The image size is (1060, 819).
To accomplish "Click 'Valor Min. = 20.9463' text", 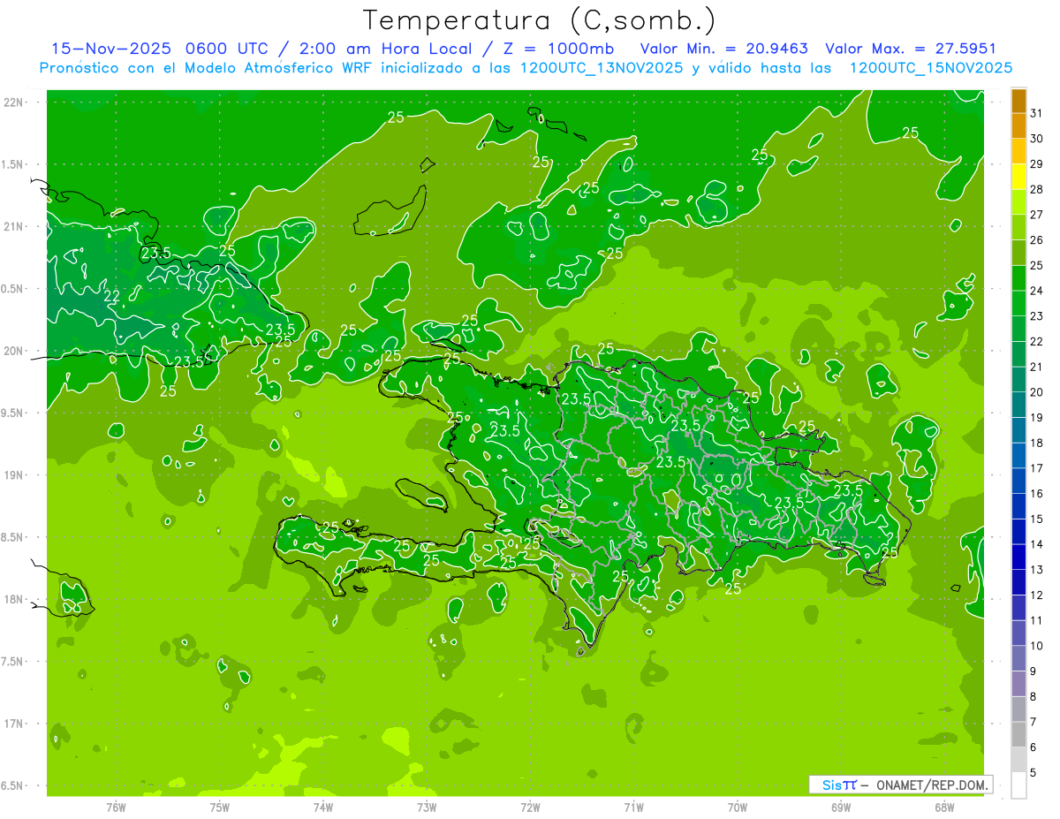I will [724, 49].
